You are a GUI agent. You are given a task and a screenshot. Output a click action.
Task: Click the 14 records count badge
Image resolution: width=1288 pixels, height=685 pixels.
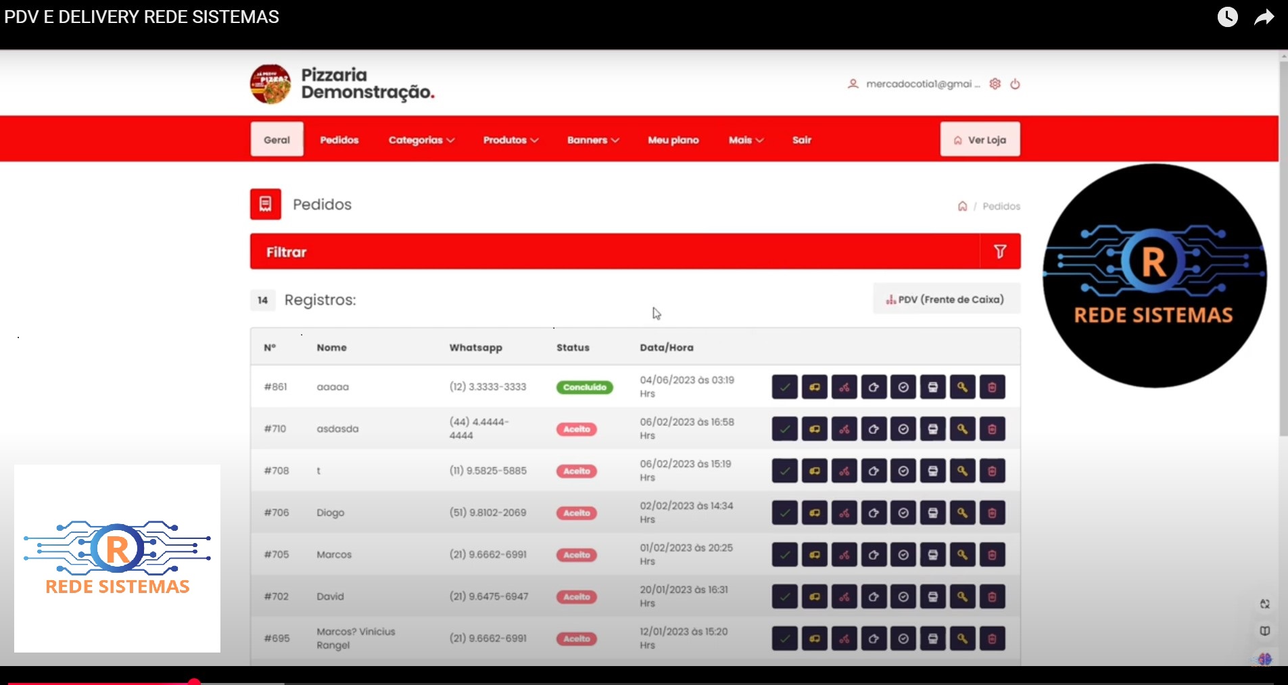pos(263,300)
